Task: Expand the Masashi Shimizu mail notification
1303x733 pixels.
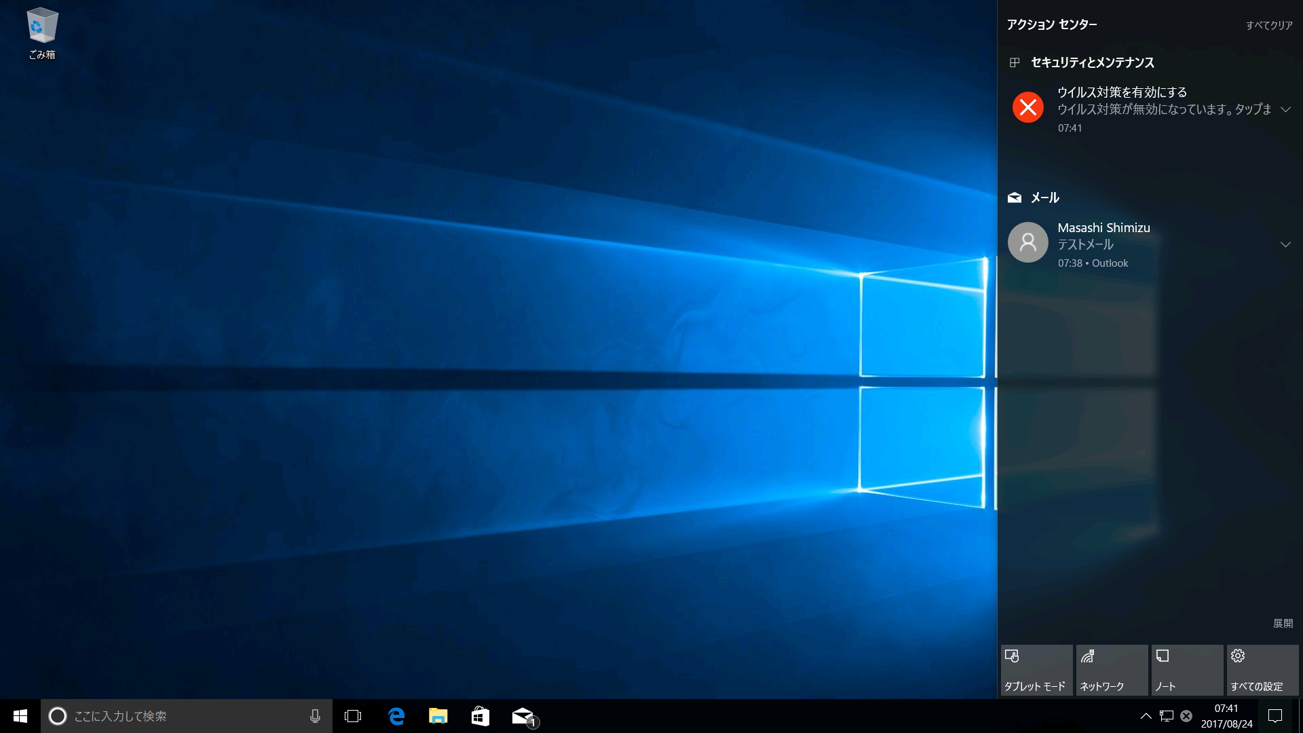Action: [x=1285, y=244]
